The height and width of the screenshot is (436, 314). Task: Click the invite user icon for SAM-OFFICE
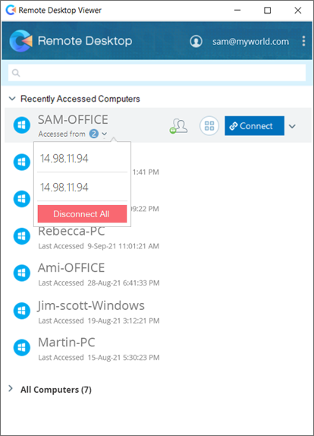click(178, 126)
